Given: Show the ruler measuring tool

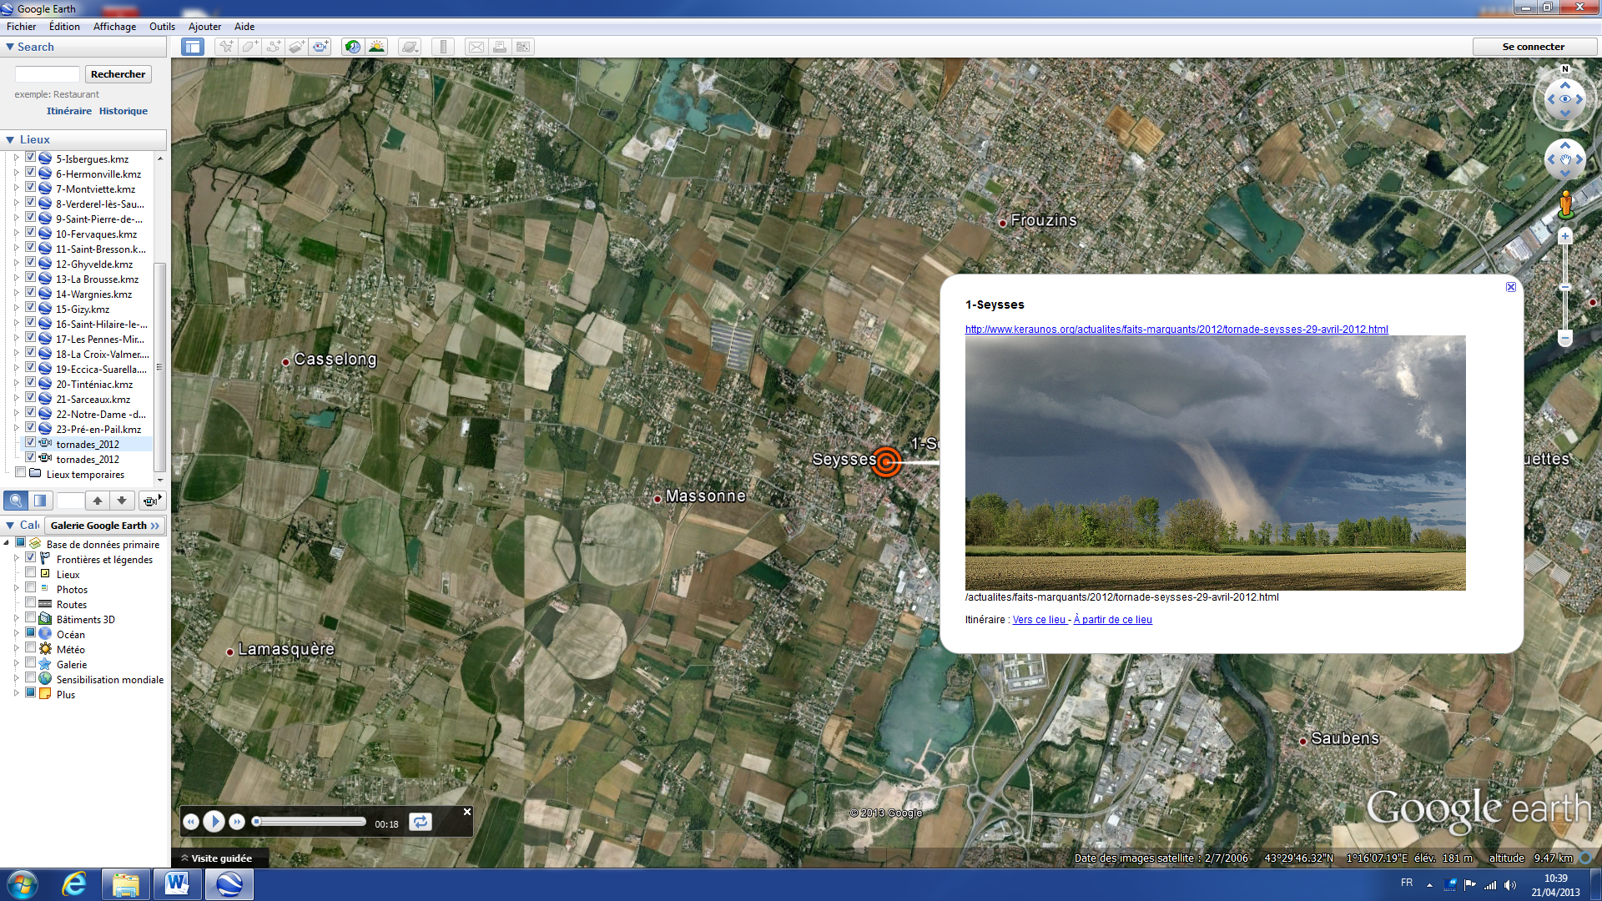Looking at the screenshot, I should coord(443,47).
